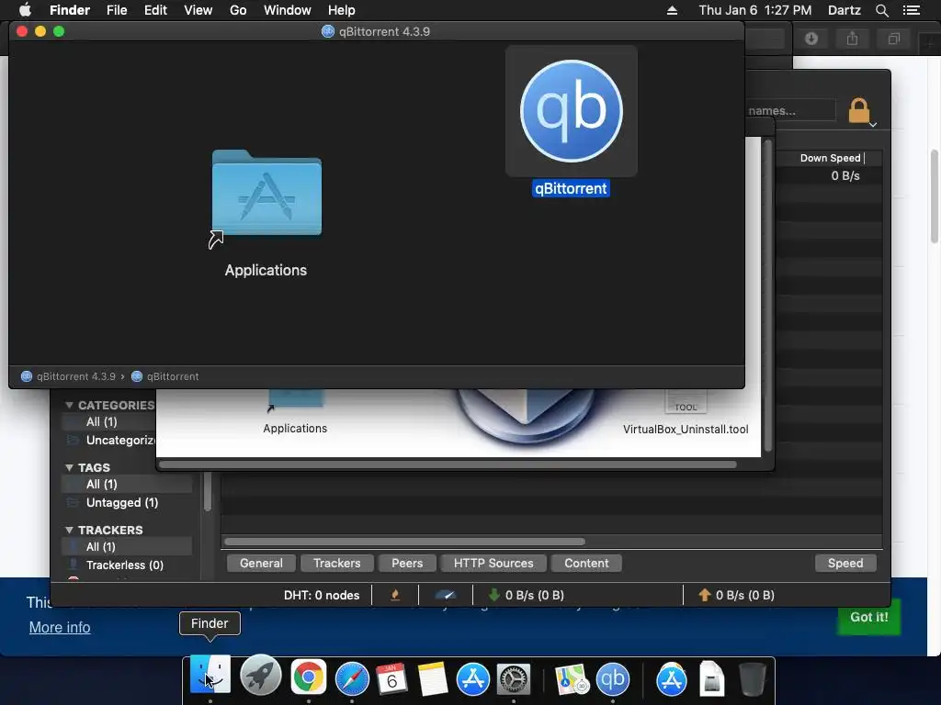Switch to the HTTP Sources tab

click(x=493, y=563)
